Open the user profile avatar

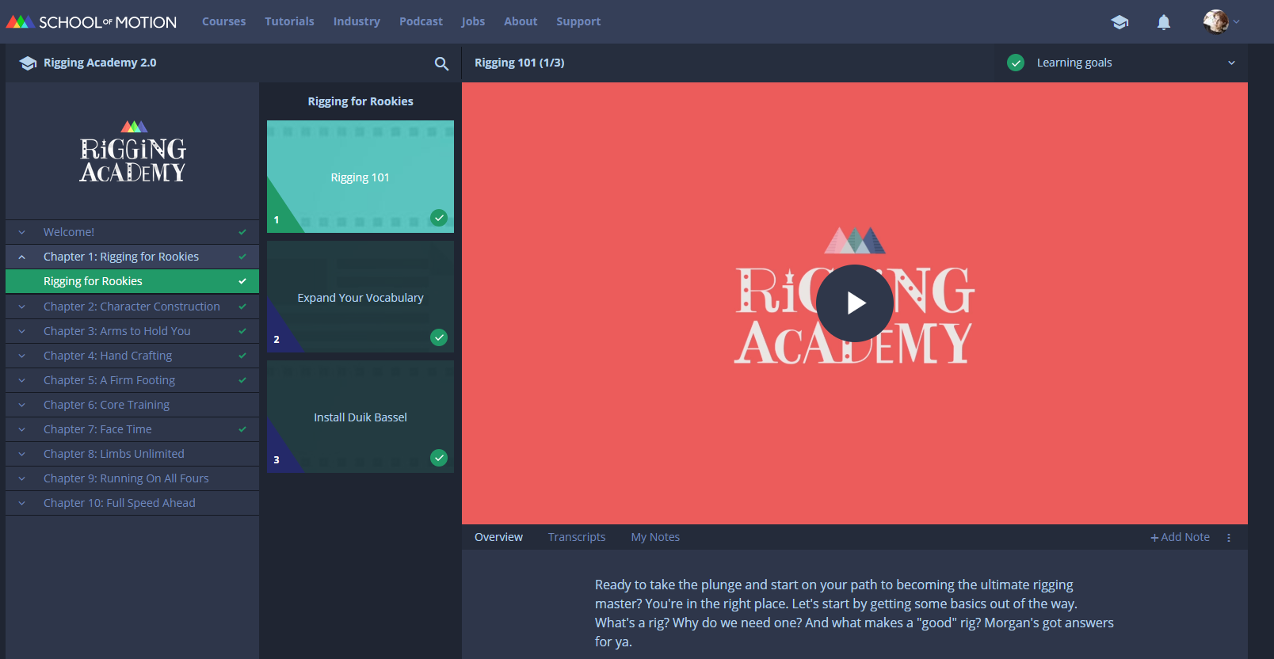[1215, 21]
